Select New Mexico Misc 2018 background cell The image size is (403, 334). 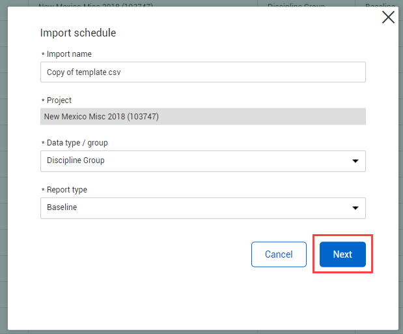click(85, 6)
